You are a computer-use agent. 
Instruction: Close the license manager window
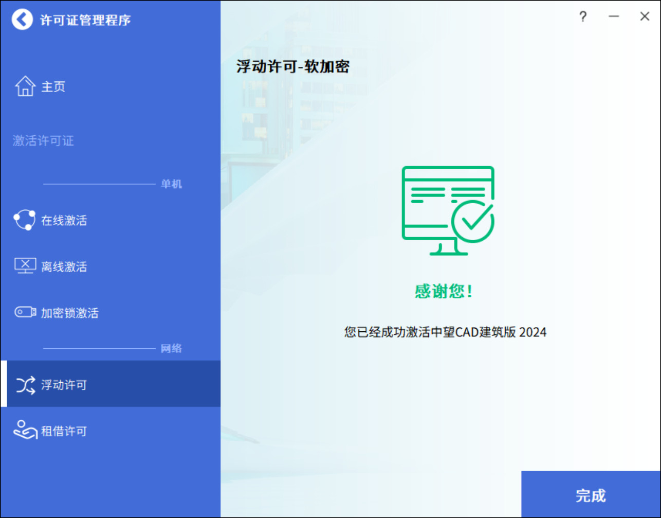pyautogui.click(x=645, y=17)
